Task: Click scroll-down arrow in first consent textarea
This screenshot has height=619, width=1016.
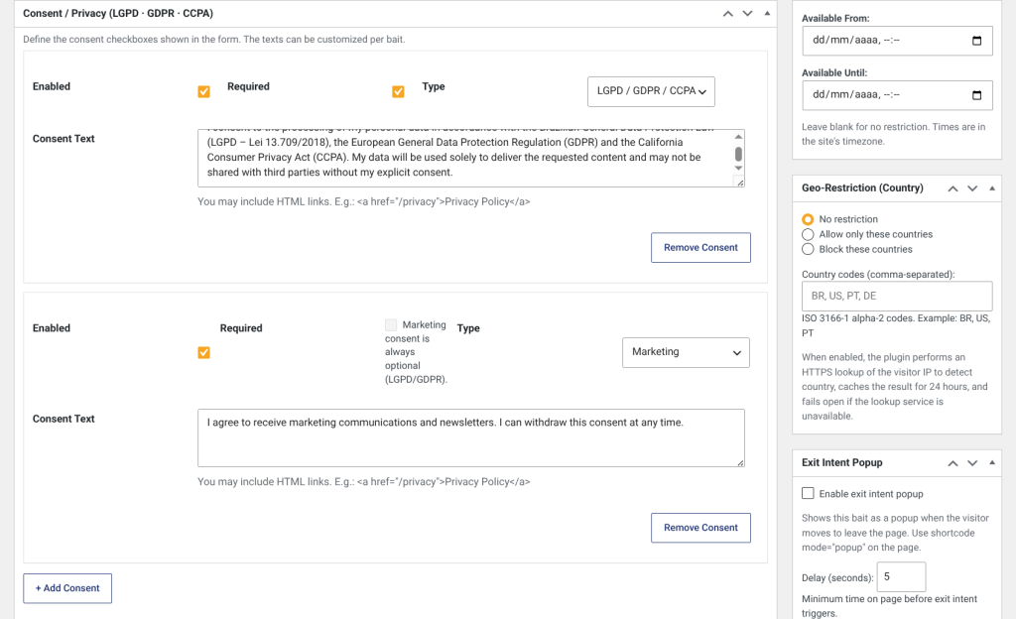Action: coord(738,169)
